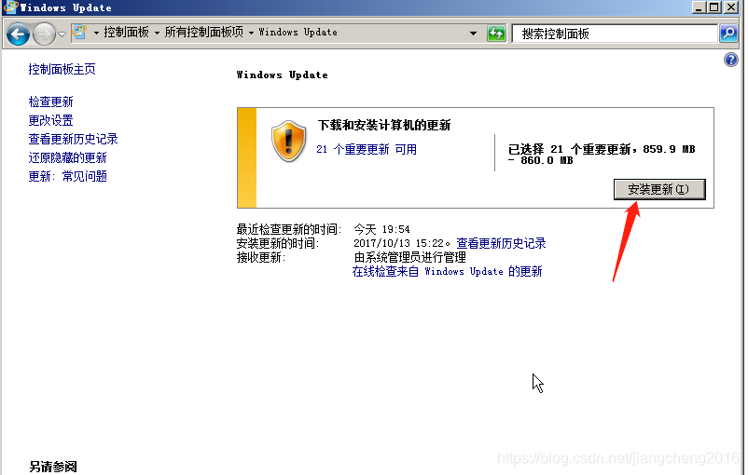
Task: Click the 已选择 21 个重要更新 summary text
Action: pos(602,155)
